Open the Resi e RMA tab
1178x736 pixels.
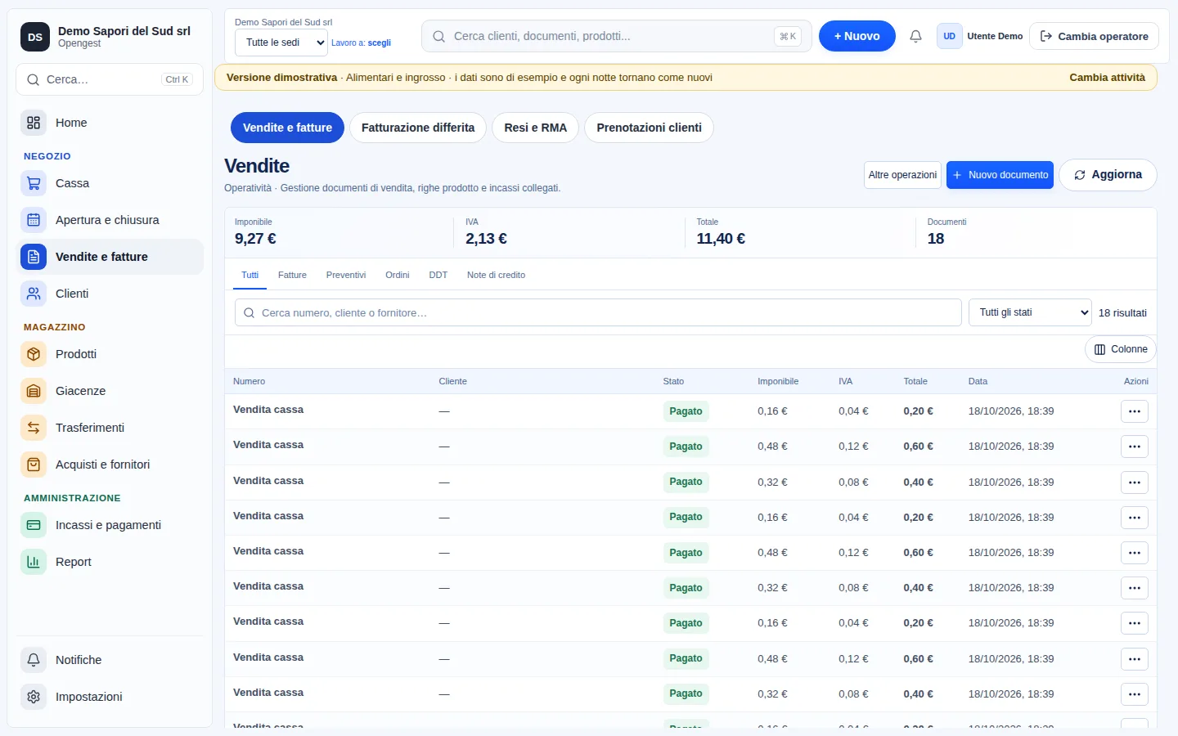tap(536, 128)
